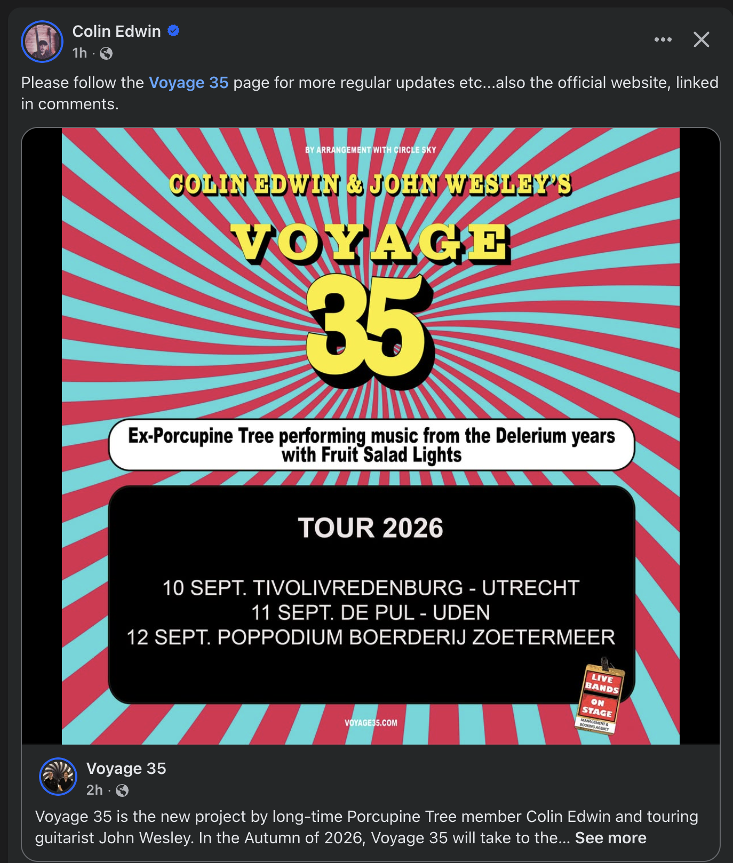Open the Voyage 35 page avatar

(58, 777)
